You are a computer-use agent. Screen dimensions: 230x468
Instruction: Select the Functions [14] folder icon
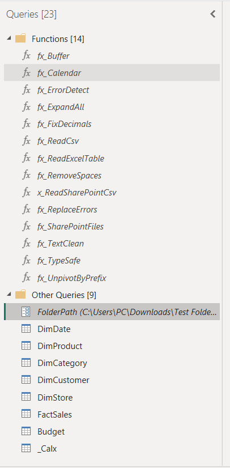pyautogui.click(x=20, y=39)
